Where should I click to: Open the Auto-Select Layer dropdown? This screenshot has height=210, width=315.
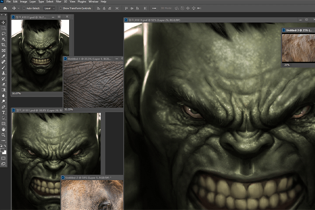coord(49,8)
